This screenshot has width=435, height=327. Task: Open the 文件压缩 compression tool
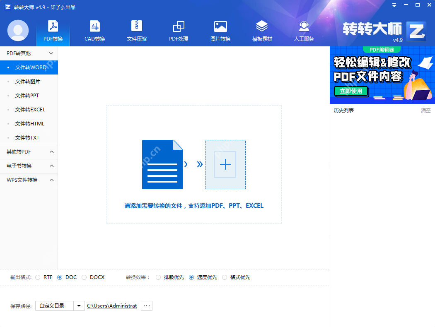(137, 30)
